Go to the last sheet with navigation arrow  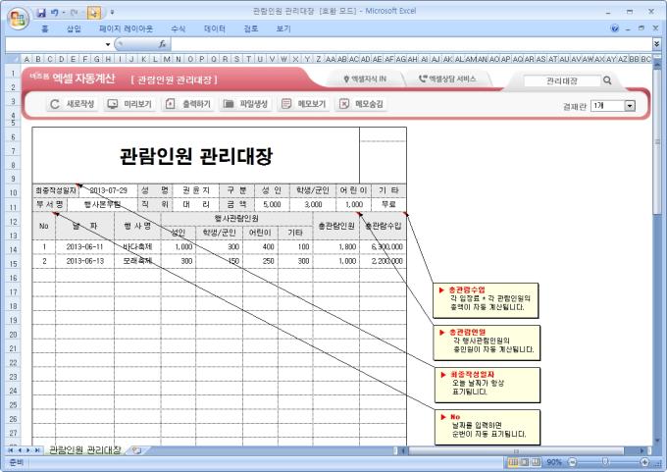point(37,450)
